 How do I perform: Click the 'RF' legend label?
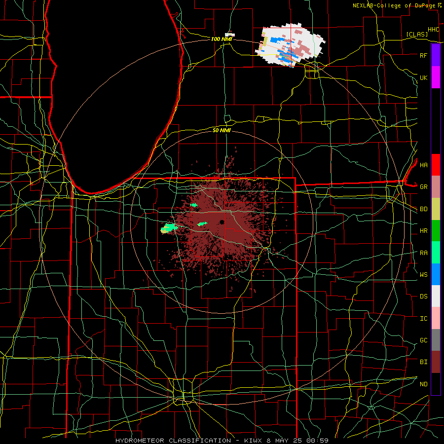click(x=423, y=55)
